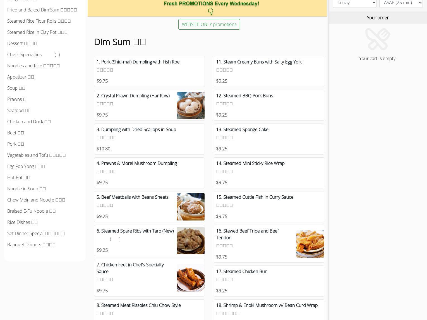Select Prawns & Morel Mushroom Dumpling

[149, 173]
